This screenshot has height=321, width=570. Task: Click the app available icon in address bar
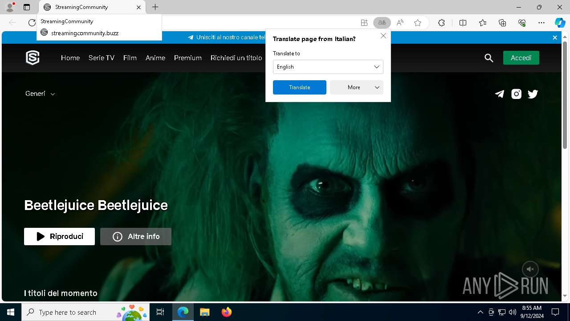[x=364, y=23]
